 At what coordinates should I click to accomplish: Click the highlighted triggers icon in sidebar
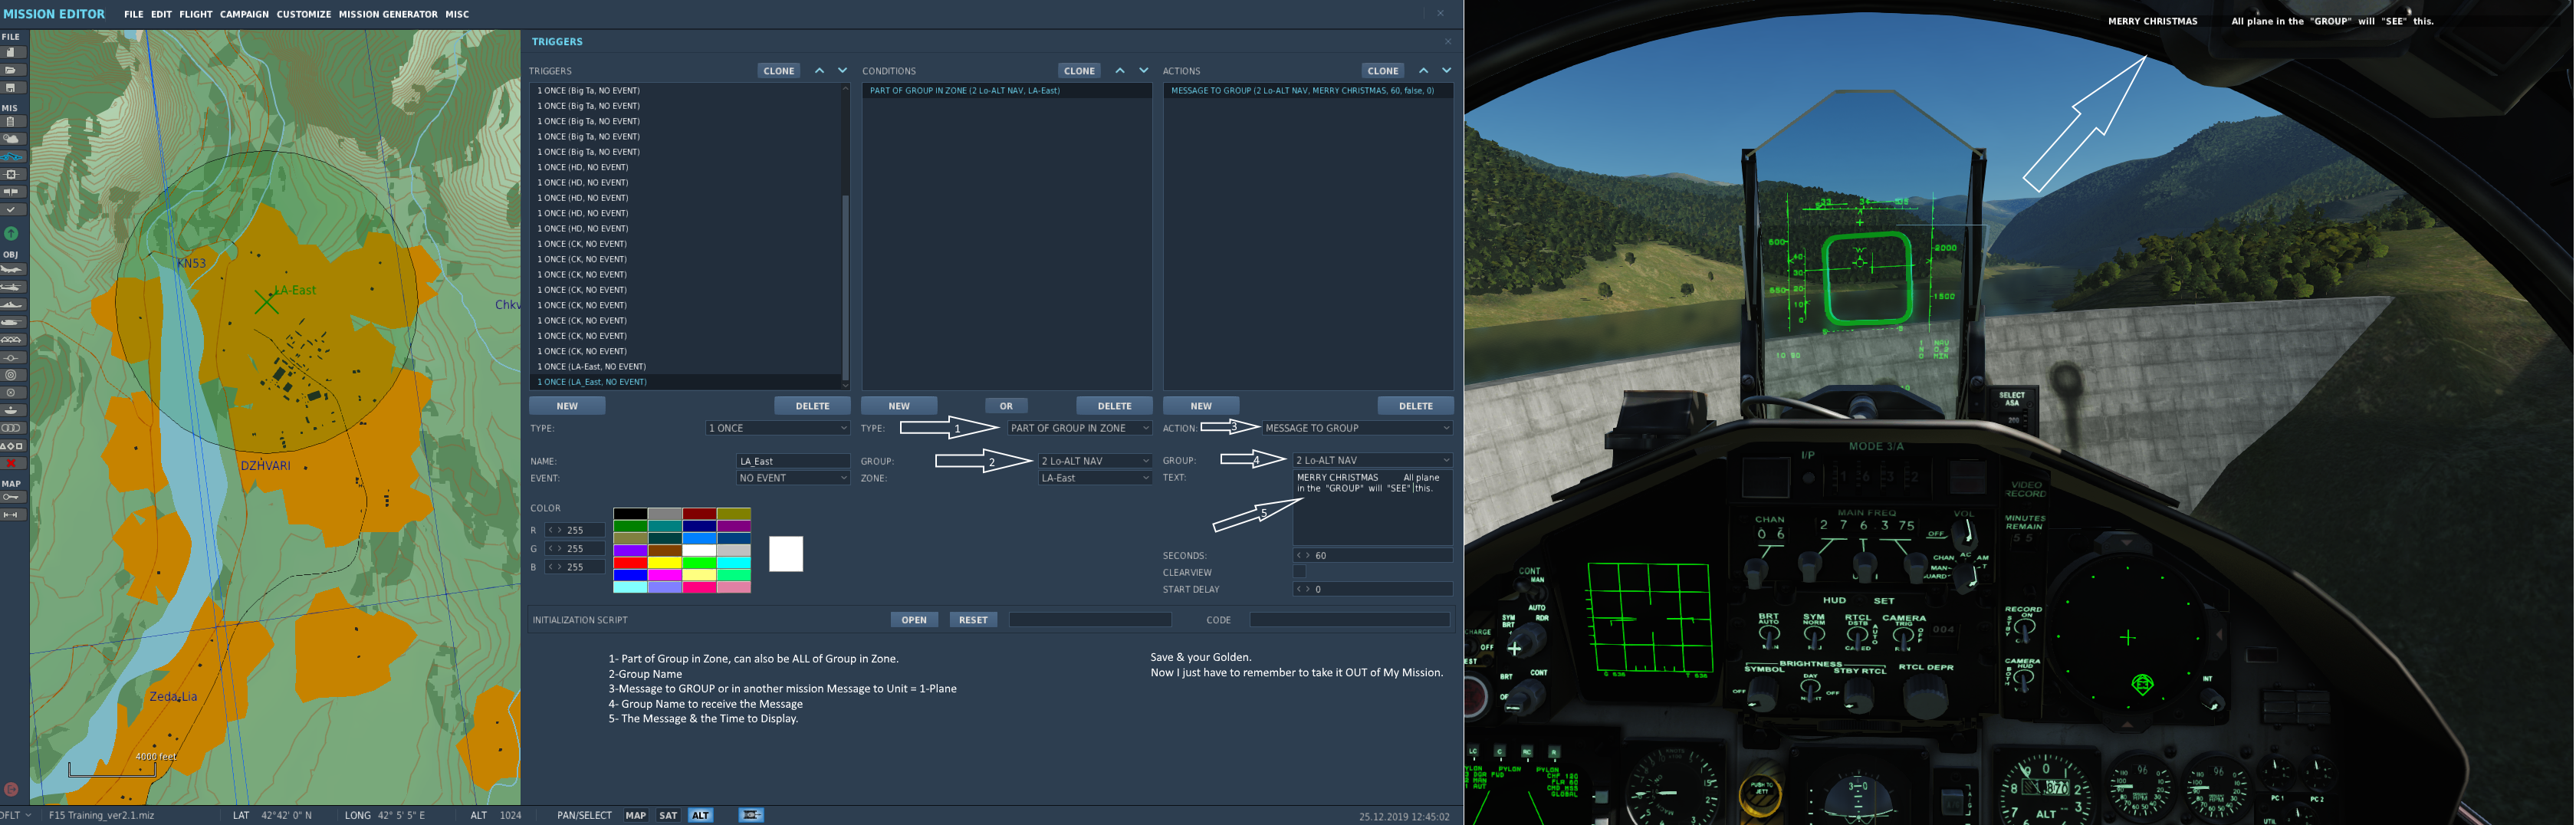click(x=12, y=157)
